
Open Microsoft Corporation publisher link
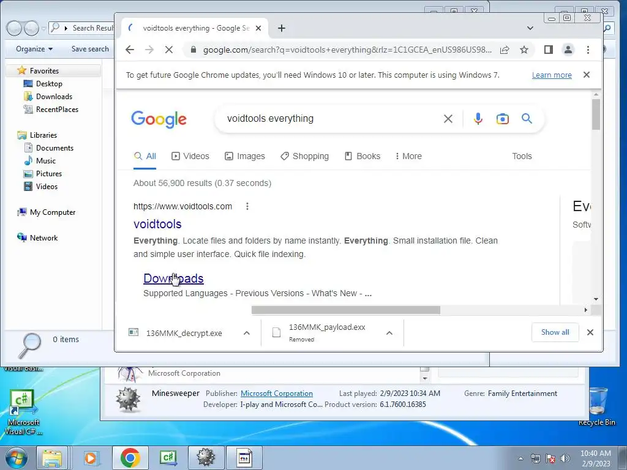point(277,394)
